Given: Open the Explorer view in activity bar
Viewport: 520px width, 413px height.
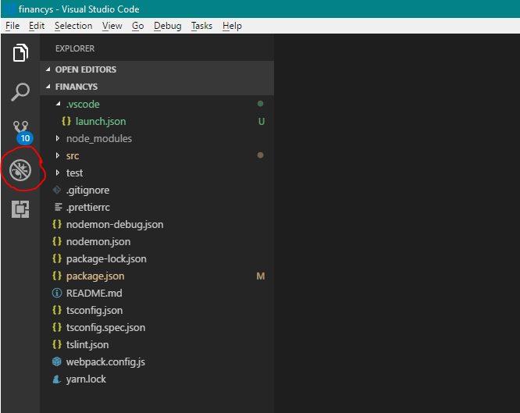Looking at the screenshot, I should 20,53.
